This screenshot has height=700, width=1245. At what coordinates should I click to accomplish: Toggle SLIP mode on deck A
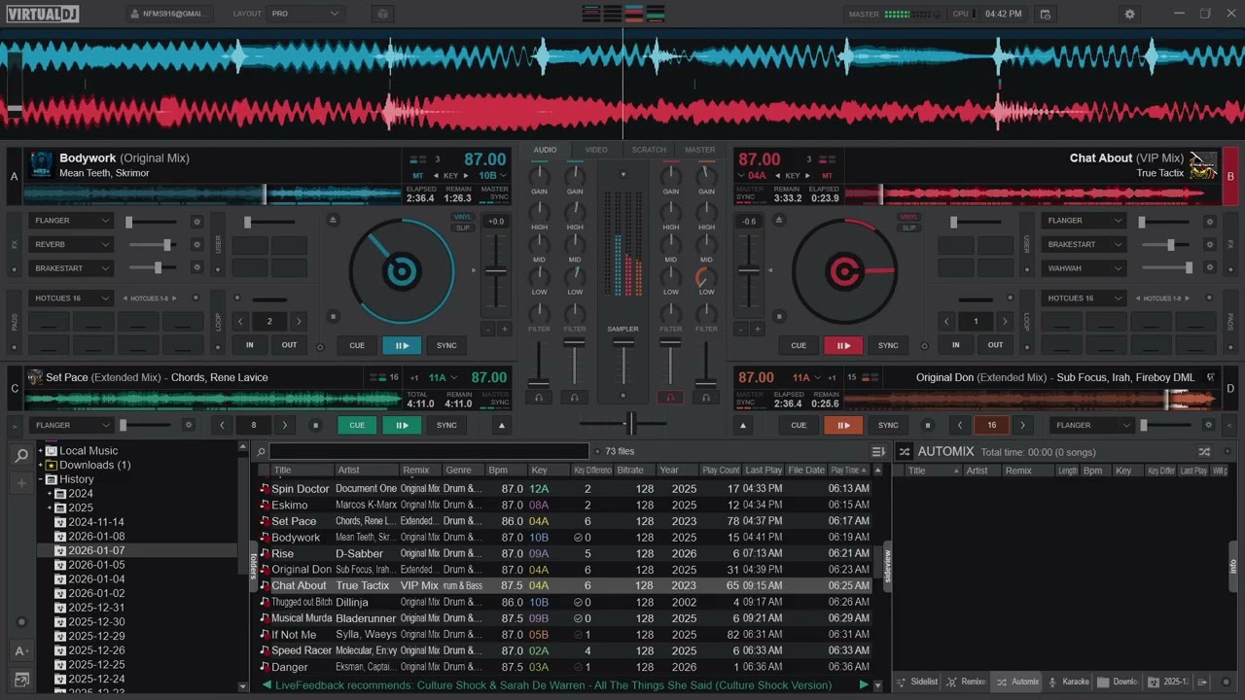point(463,227)
